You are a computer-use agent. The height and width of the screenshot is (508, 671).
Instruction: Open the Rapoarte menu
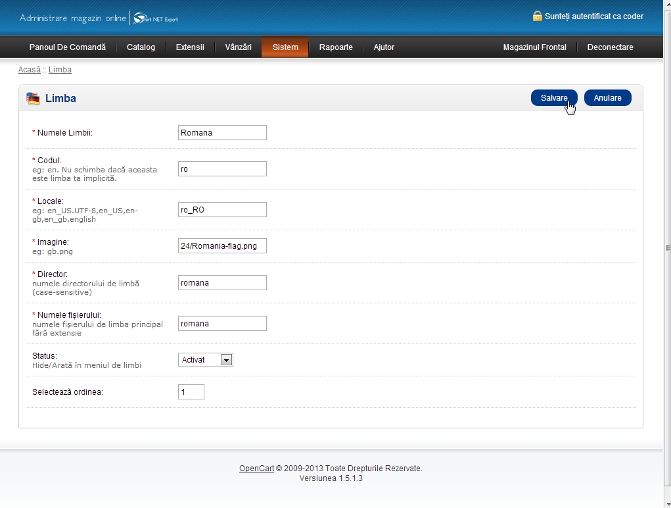[x=336, y=47]
